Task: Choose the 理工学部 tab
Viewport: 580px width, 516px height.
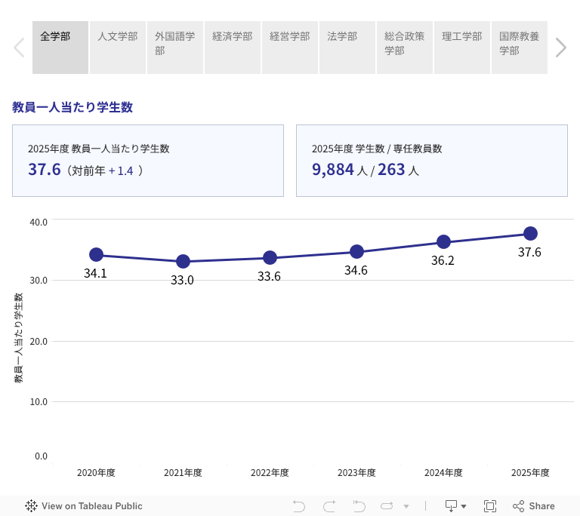Action: tap(462, 48)
